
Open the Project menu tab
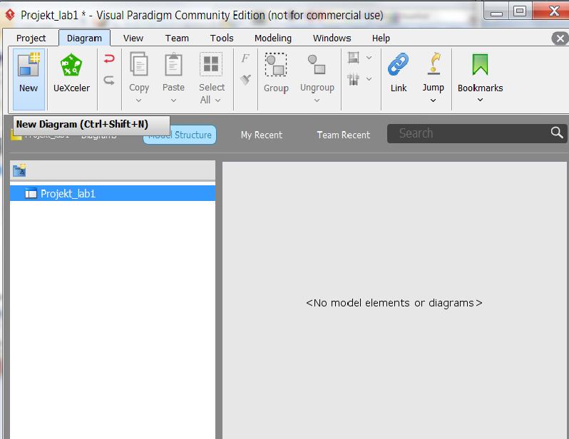tap(31, 38)
